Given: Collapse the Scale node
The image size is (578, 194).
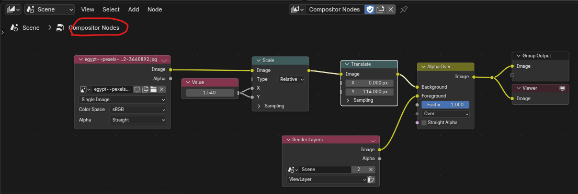Looking at the screenshot, I should [258, 60].
